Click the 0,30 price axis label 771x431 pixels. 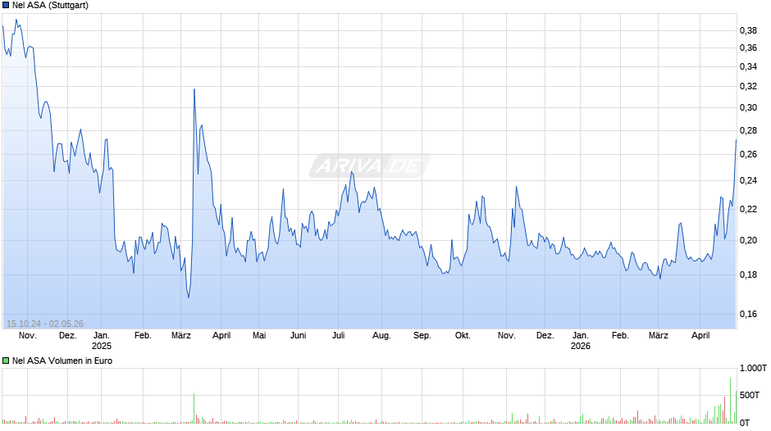(748, 108)
